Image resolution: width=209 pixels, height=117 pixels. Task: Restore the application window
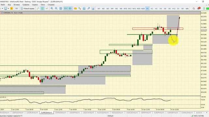203,2
